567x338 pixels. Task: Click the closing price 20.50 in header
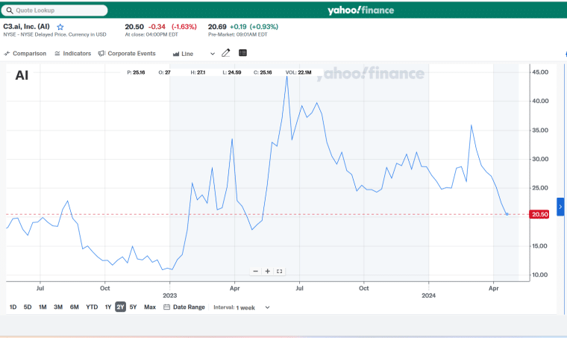point(134,27)
